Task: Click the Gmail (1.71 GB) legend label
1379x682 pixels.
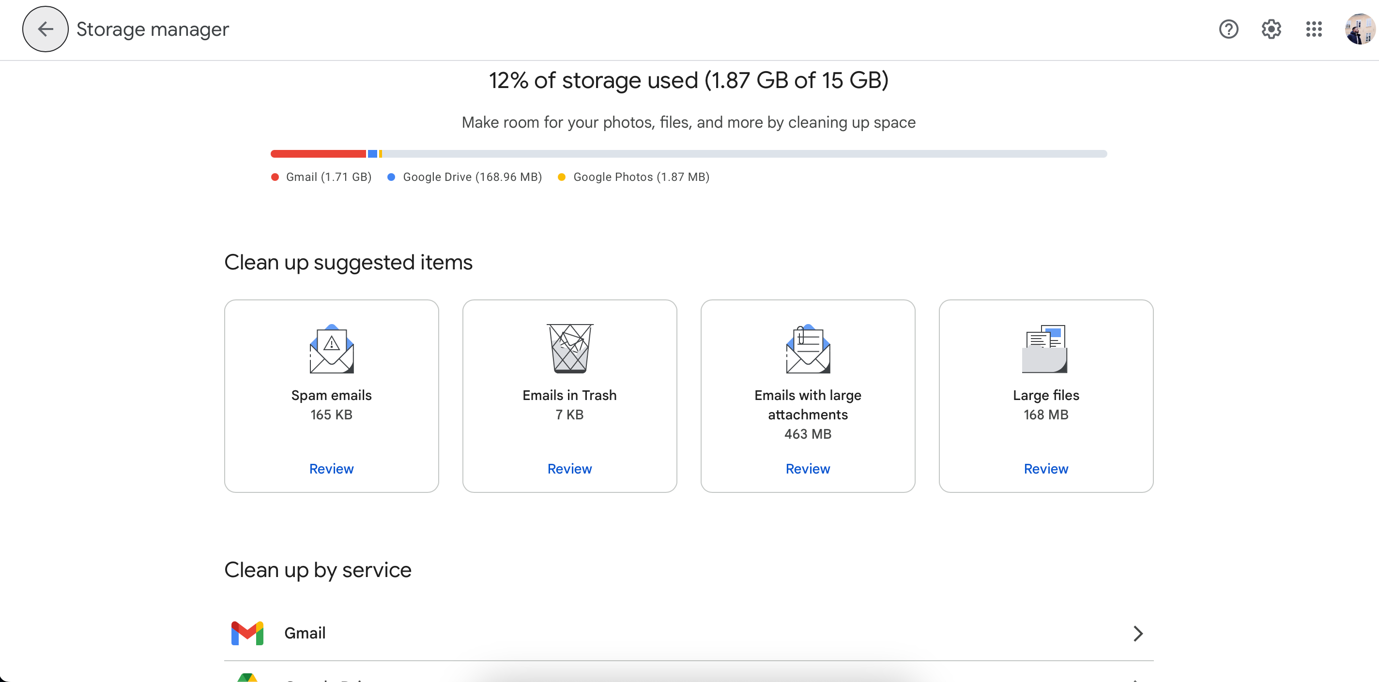Action: pos(328,177)
